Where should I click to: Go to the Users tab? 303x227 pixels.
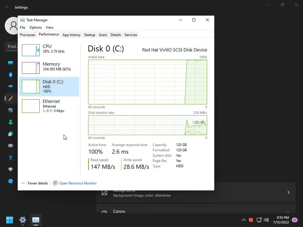point(103,35)
